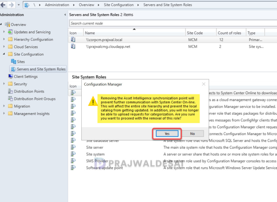Click Distribution Points icon
Screen dimensions: 277x202
tap(10, 91)
